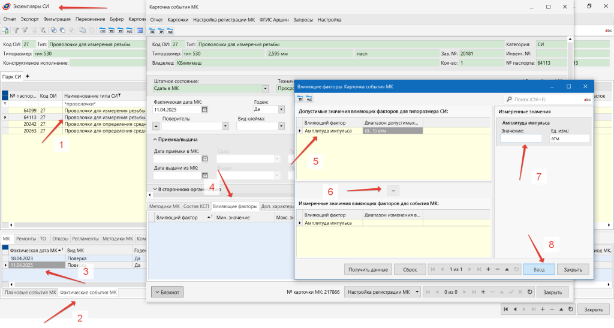Expand the В стороннюю организацию section

(x=155, y=189)
